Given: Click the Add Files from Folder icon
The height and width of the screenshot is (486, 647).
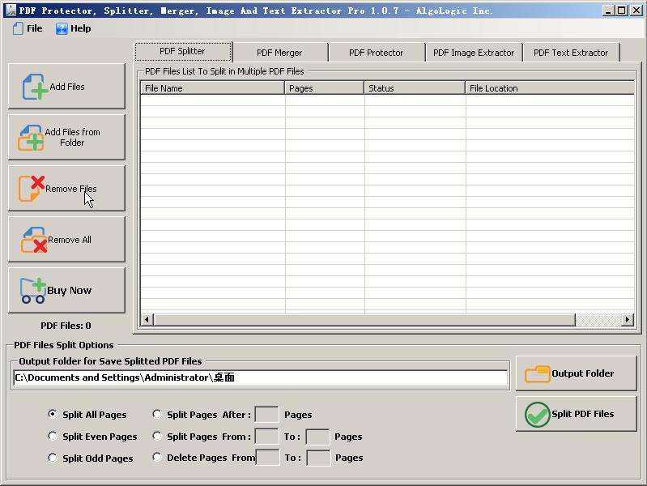Looking at the screenshot, I should pos(31,138).
